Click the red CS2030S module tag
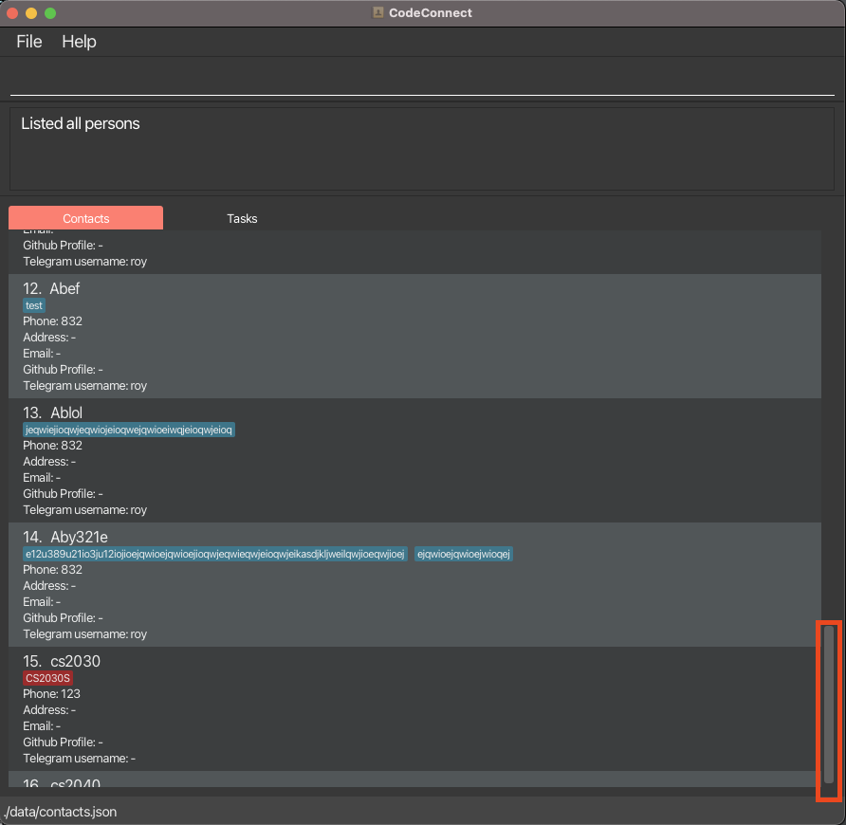 (x=47, y=678)
